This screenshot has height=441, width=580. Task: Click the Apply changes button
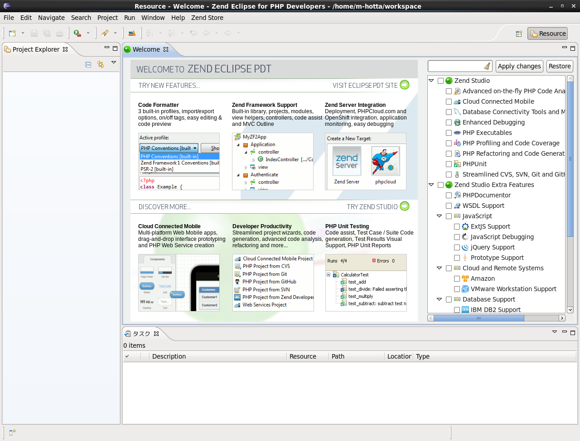pos(519,66)
